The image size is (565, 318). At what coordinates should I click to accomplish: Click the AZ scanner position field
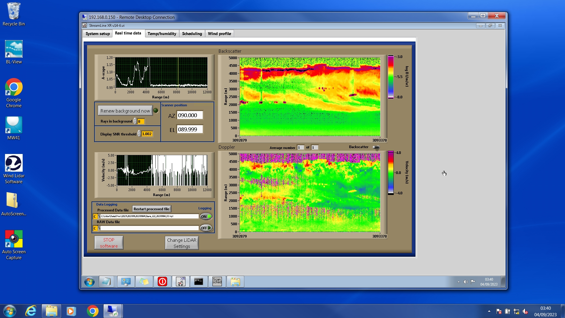pos(190,115)
